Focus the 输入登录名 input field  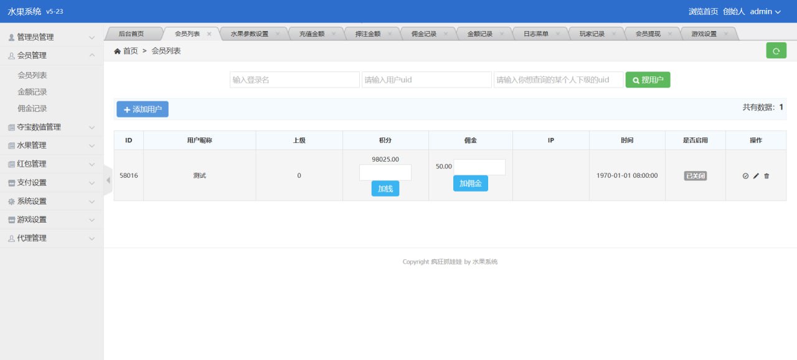295,80
